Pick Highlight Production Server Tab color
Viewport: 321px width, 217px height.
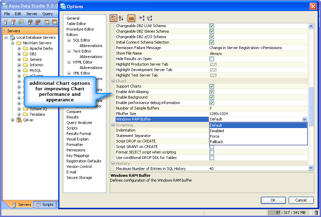tap(213, 64)
